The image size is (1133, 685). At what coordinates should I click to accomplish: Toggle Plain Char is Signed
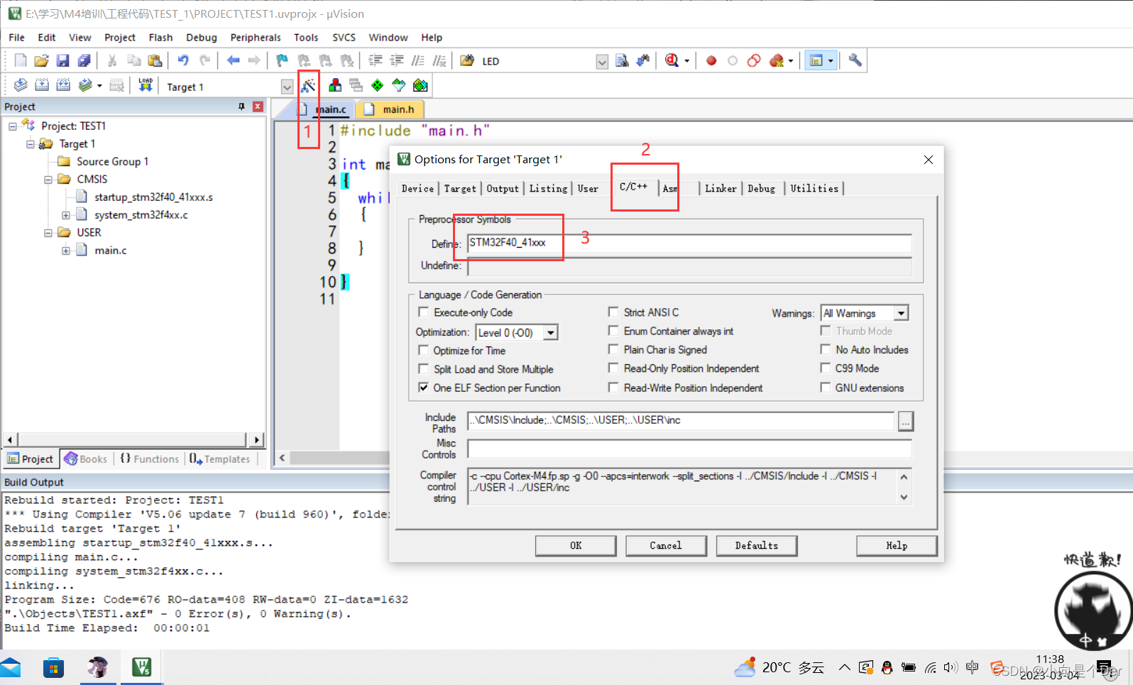click(x=613, y=349)
